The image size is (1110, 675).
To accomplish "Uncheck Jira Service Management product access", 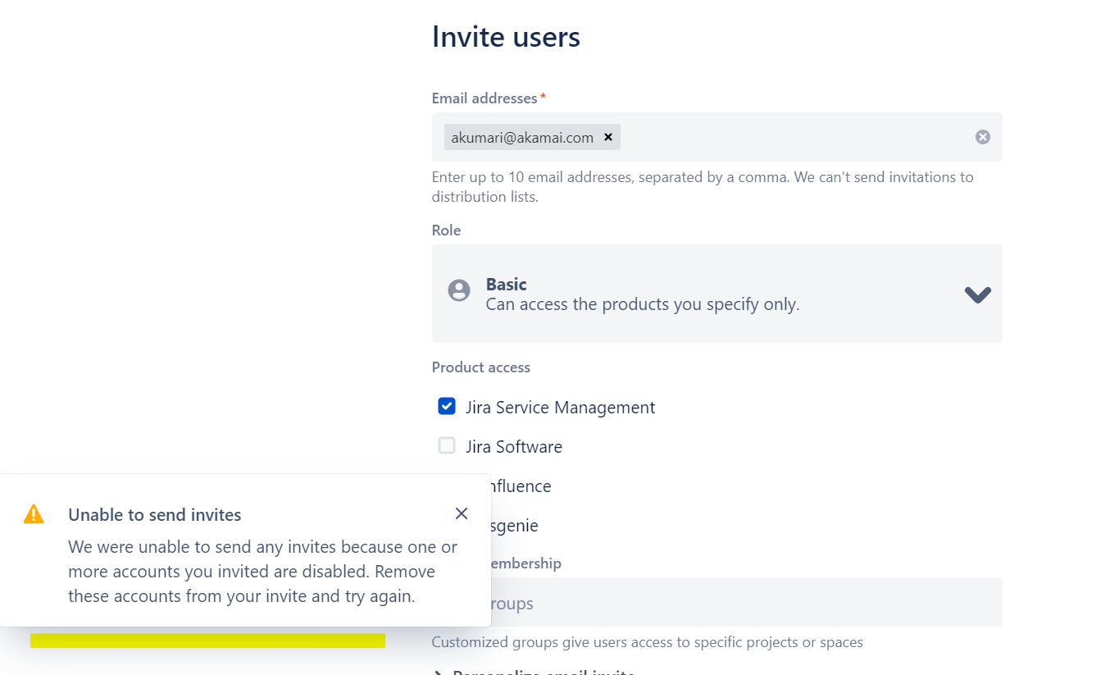I will (447, 406).
